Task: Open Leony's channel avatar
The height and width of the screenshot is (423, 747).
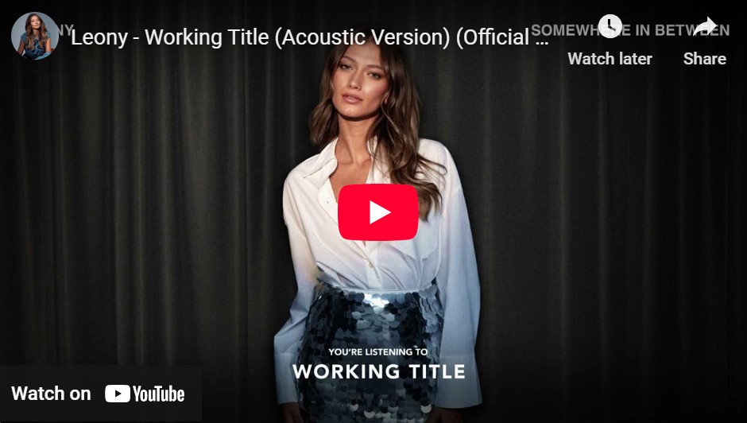Action: 35,36
